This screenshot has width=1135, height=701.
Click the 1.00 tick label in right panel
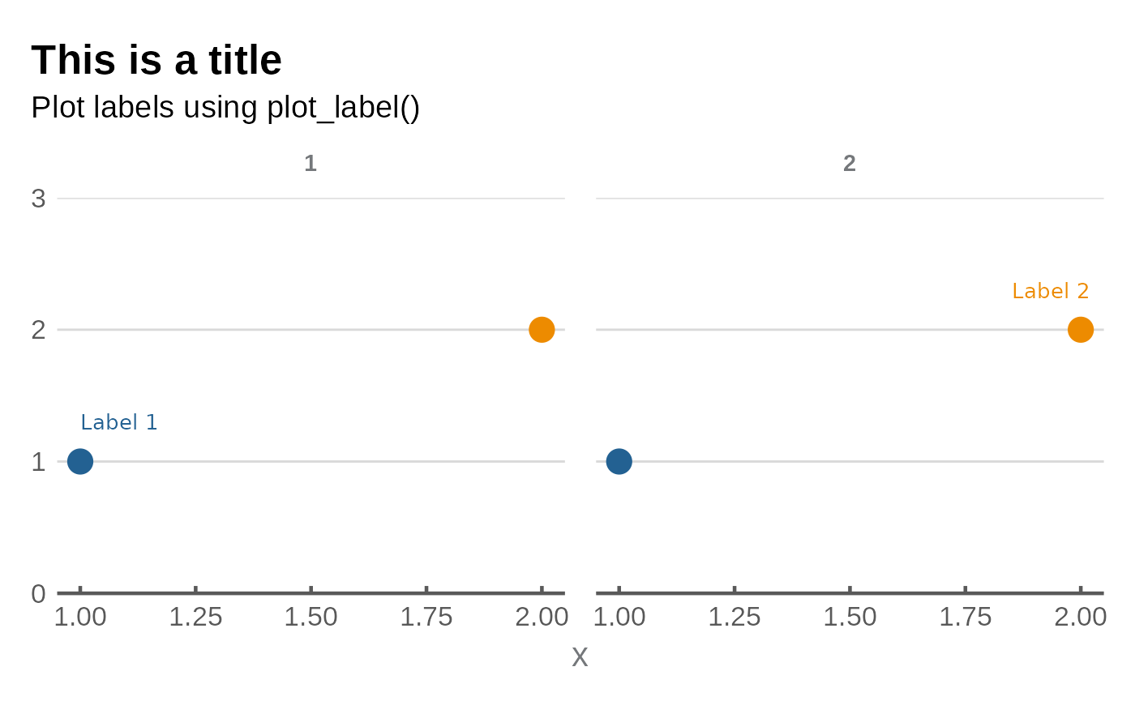click(x=619, y=617)
